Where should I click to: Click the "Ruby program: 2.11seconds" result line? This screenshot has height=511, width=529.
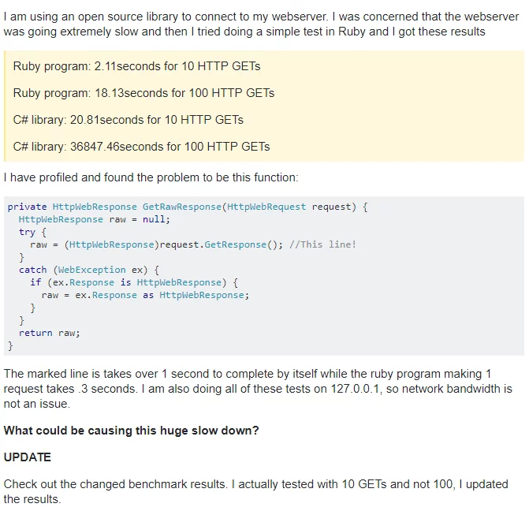136,66
